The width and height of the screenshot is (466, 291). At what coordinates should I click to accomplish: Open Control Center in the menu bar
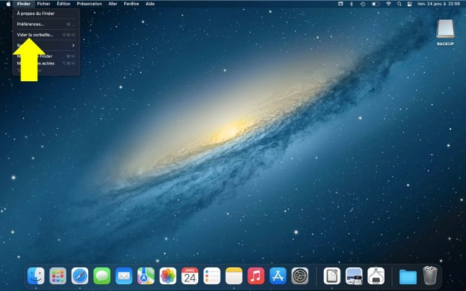(x=409, y=4)
